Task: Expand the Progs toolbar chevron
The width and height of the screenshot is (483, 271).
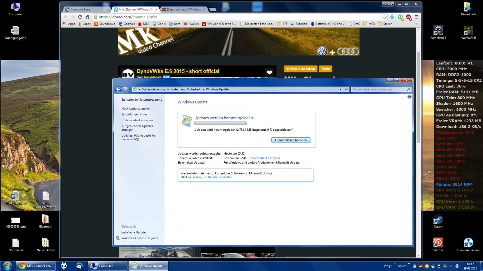Action: click(x=395, y=263)
